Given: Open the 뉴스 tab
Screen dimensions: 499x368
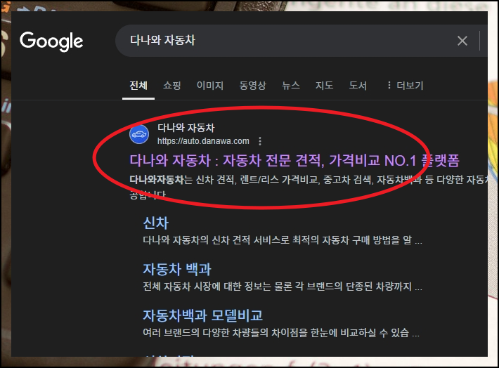Looking at the screenshot, I should (291, 85).
